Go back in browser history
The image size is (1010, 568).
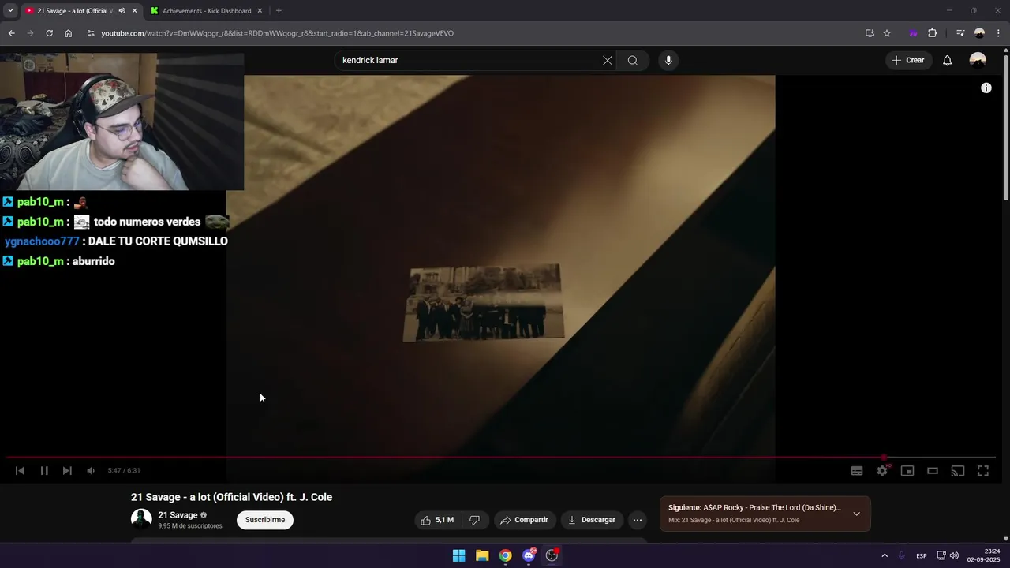[x=11, y=33]
